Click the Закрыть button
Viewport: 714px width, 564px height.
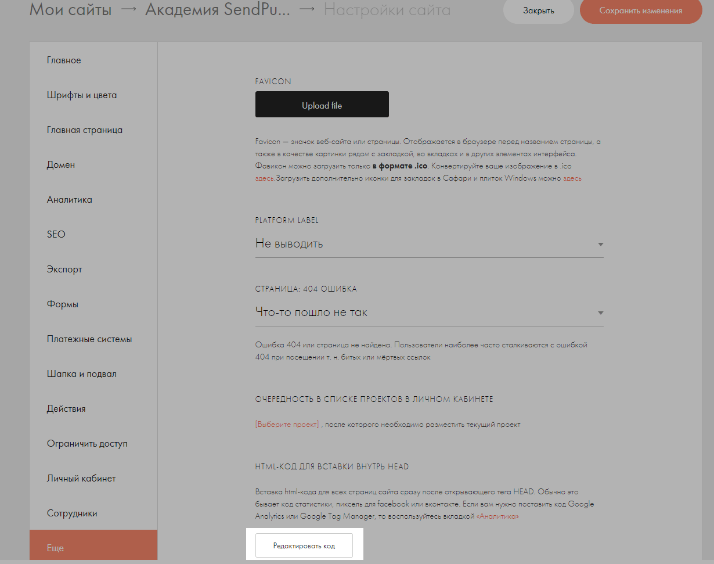tap(538, 11)
